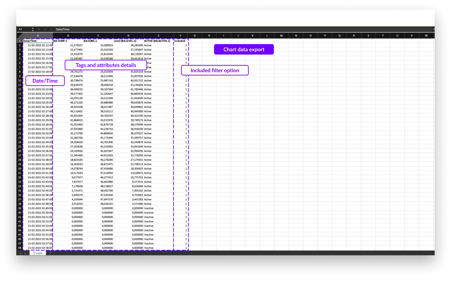Viewport: 451px width, 294px height.
Task: Click the Tags and attributes details callout
Action: click(106, 65)
